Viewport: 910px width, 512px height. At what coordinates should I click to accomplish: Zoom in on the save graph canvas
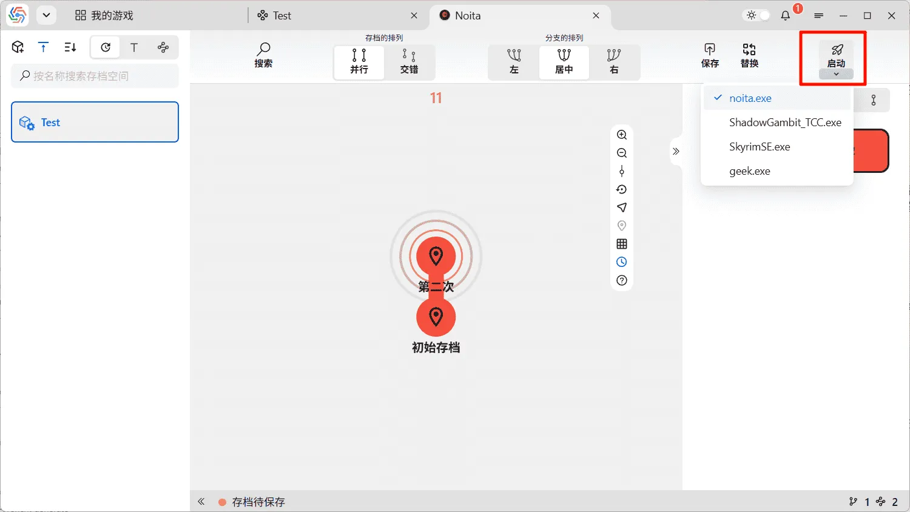622,135
